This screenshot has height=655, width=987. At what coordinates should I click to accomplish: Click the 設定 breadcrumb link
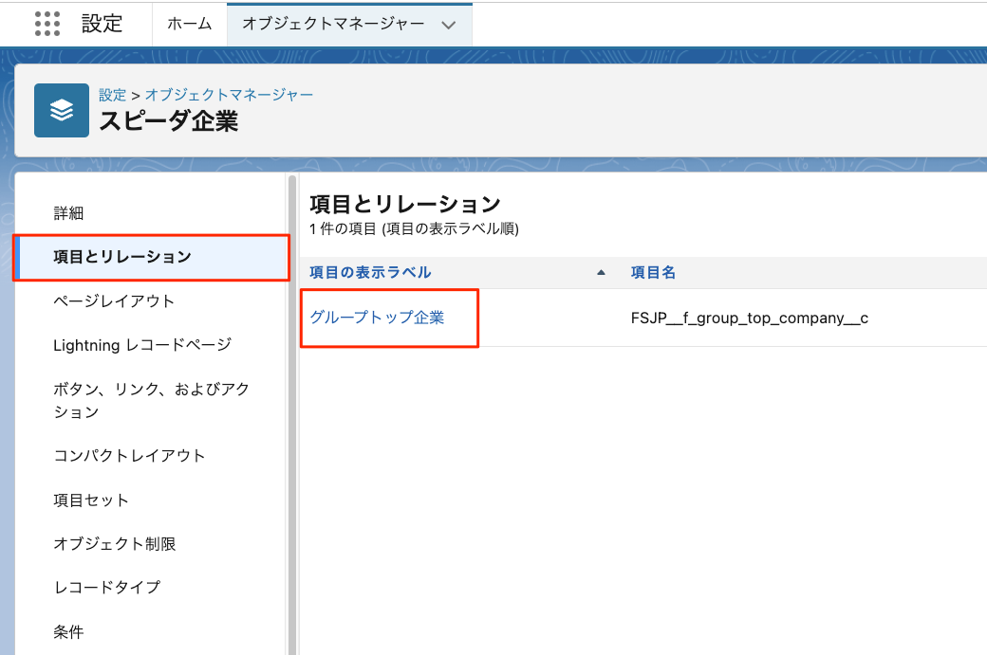(112, 95)
